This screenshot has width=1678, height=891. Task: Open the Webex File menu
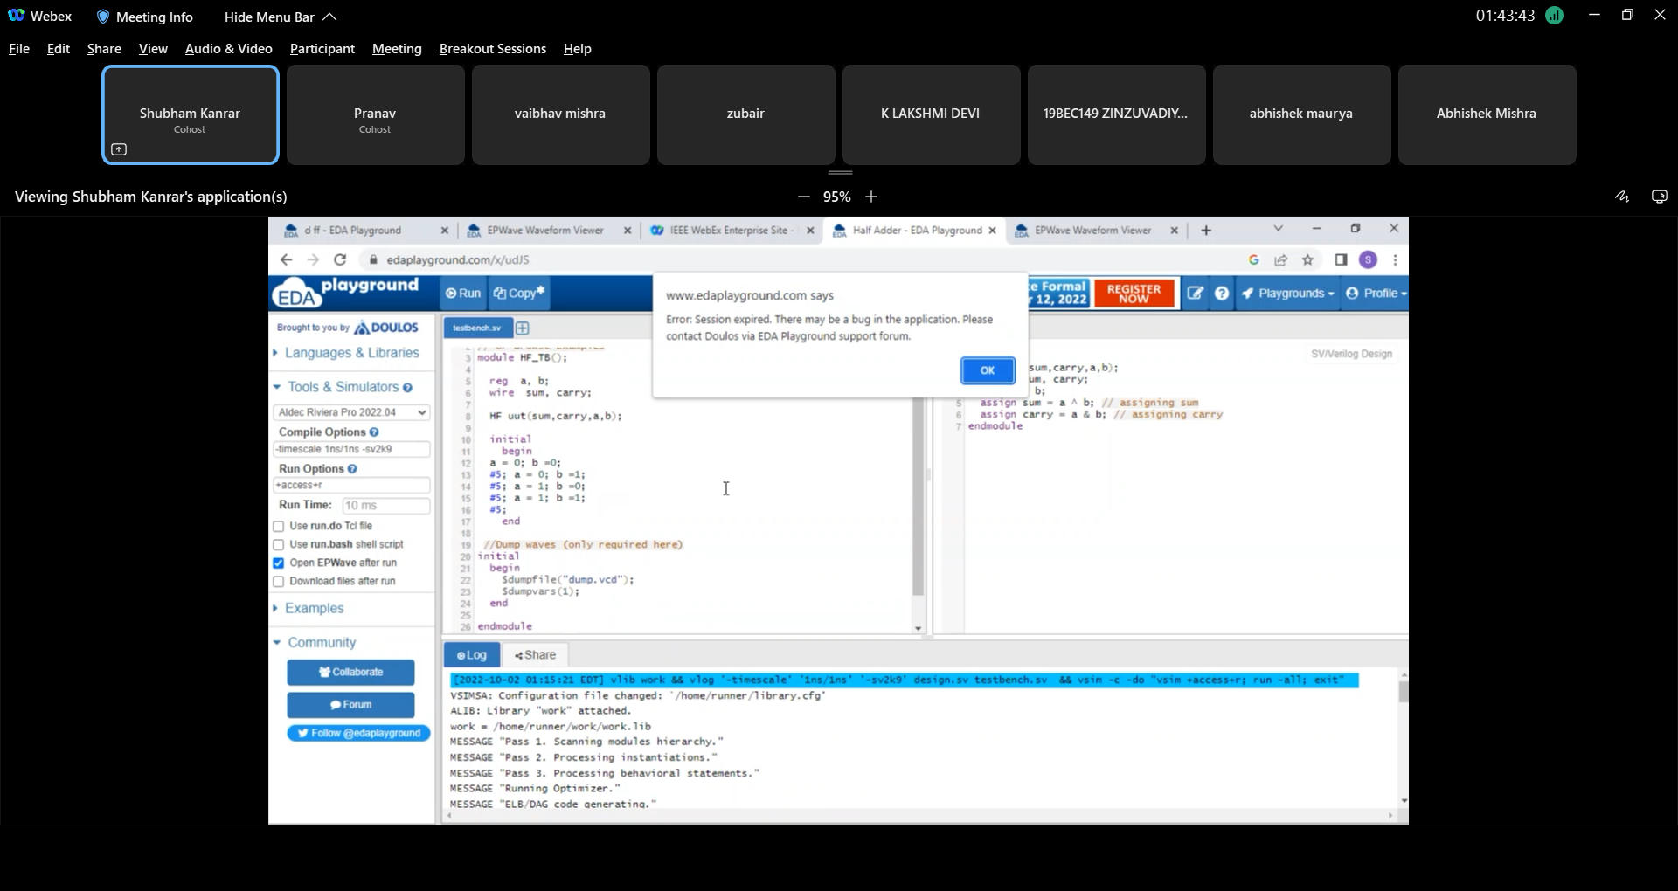coord(19,49)
